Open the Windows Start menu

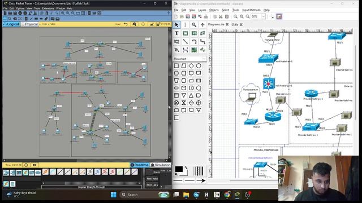[114, 195]
